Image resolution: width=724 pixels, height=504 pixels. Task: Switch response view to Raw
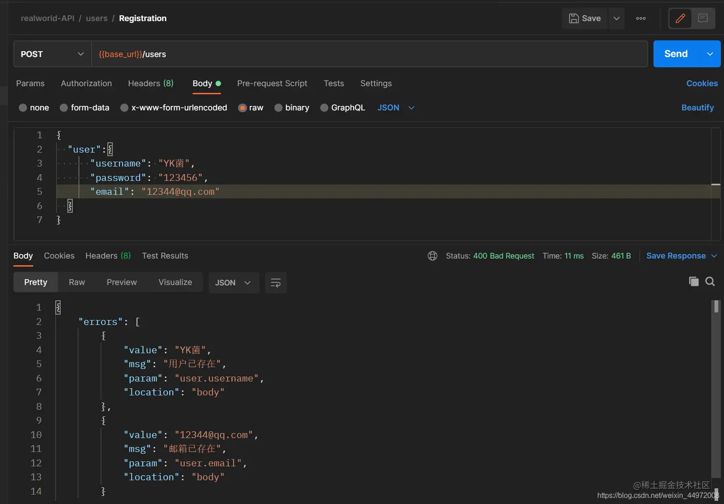tap(77, 282)
